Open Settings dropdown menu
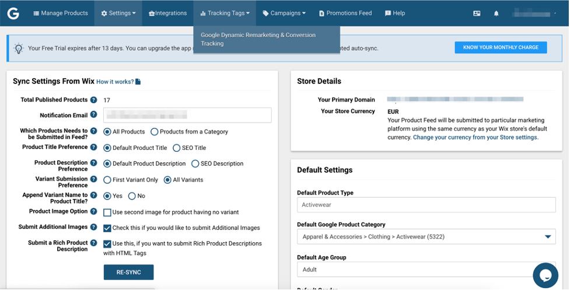Screen dimensions: 570x290 pyautogui.click(x=118, y=13)
